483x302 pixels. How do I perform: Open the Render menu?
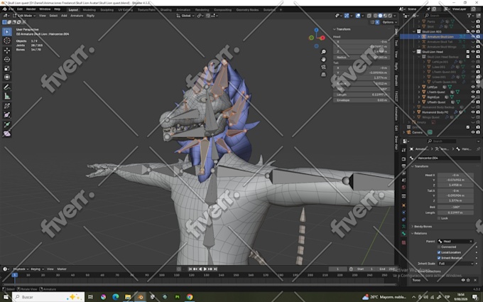pos(31,9)
